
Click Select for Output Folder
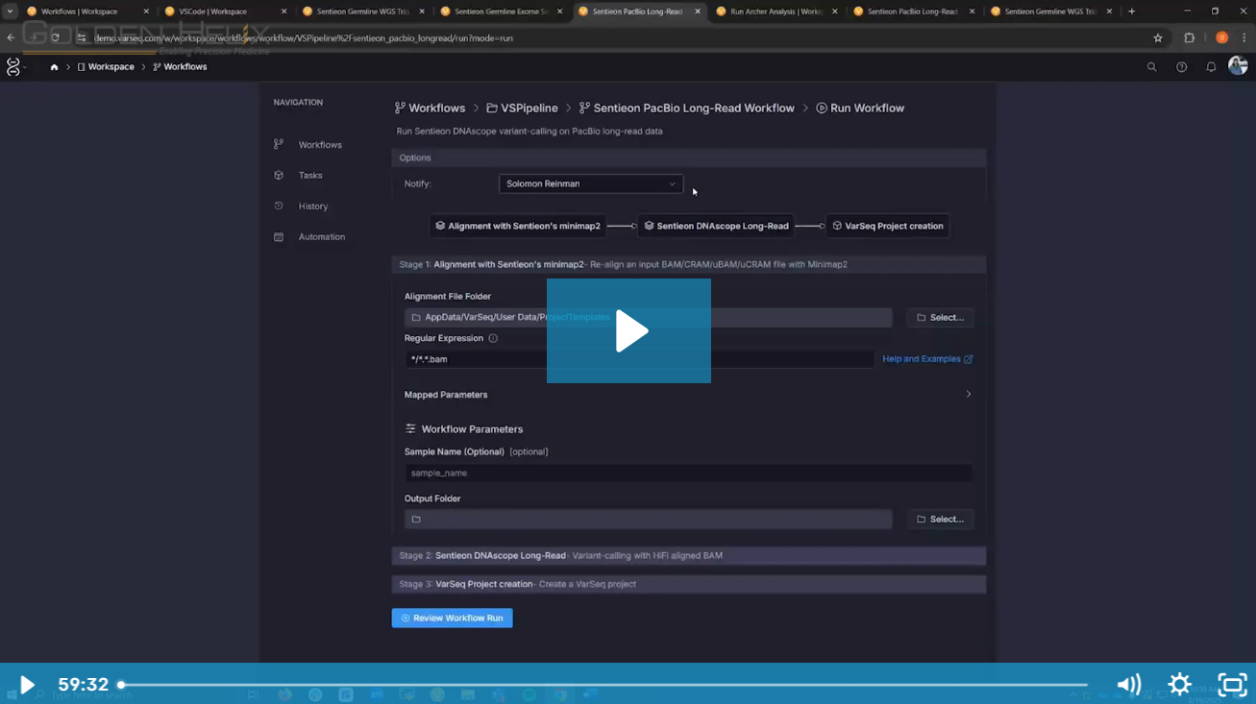tap(941, 519)
